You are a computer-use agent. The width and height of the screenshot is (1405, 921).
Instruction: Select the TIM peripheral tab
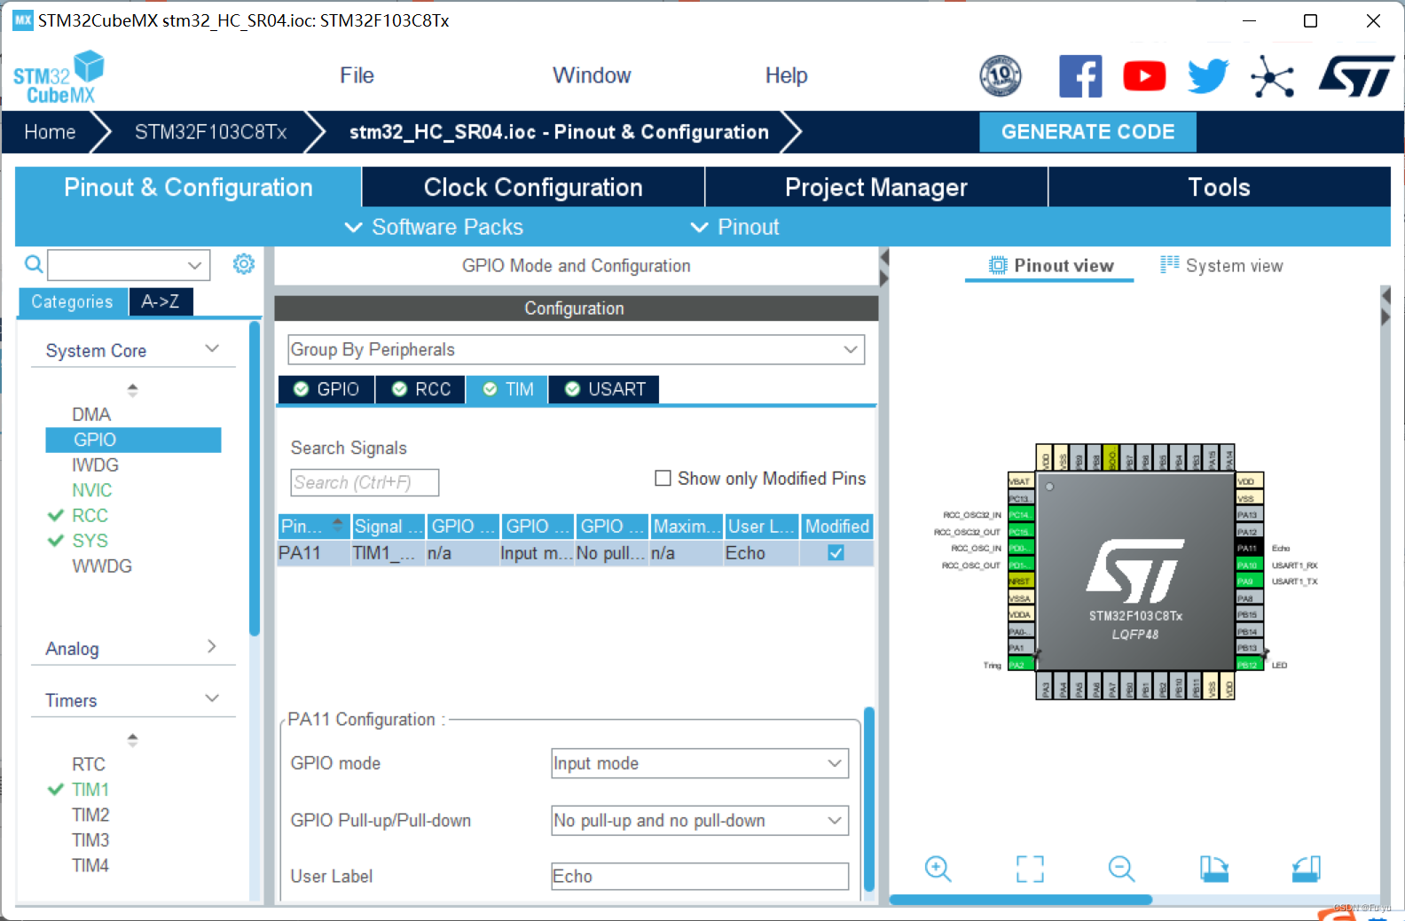[508, 389]
